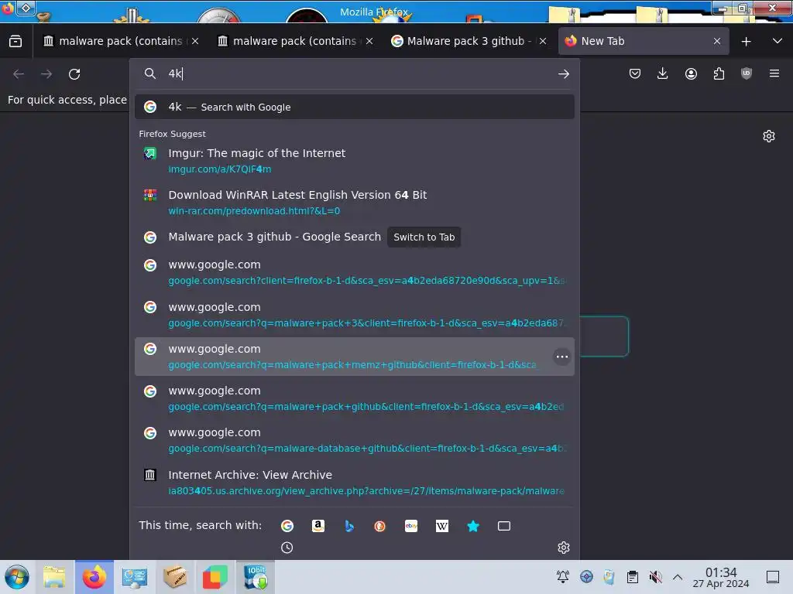
Task: Choose 4k Search with Google suggestion
Action: (x=354, y=107)
